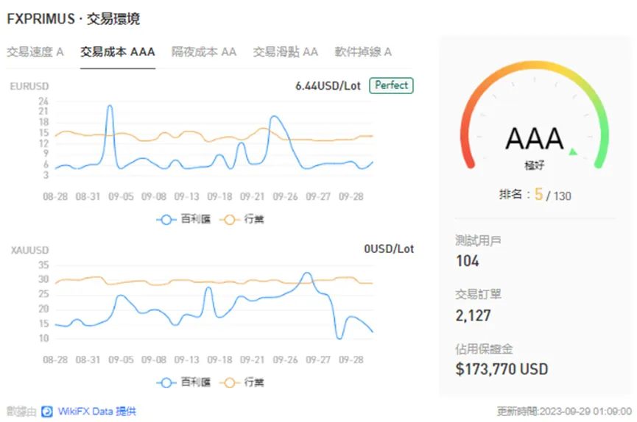The image size is (637, 422).
Task: Open the WikiFX Data 提供 link
Action: pyautogui.click(x=96, y=412)
